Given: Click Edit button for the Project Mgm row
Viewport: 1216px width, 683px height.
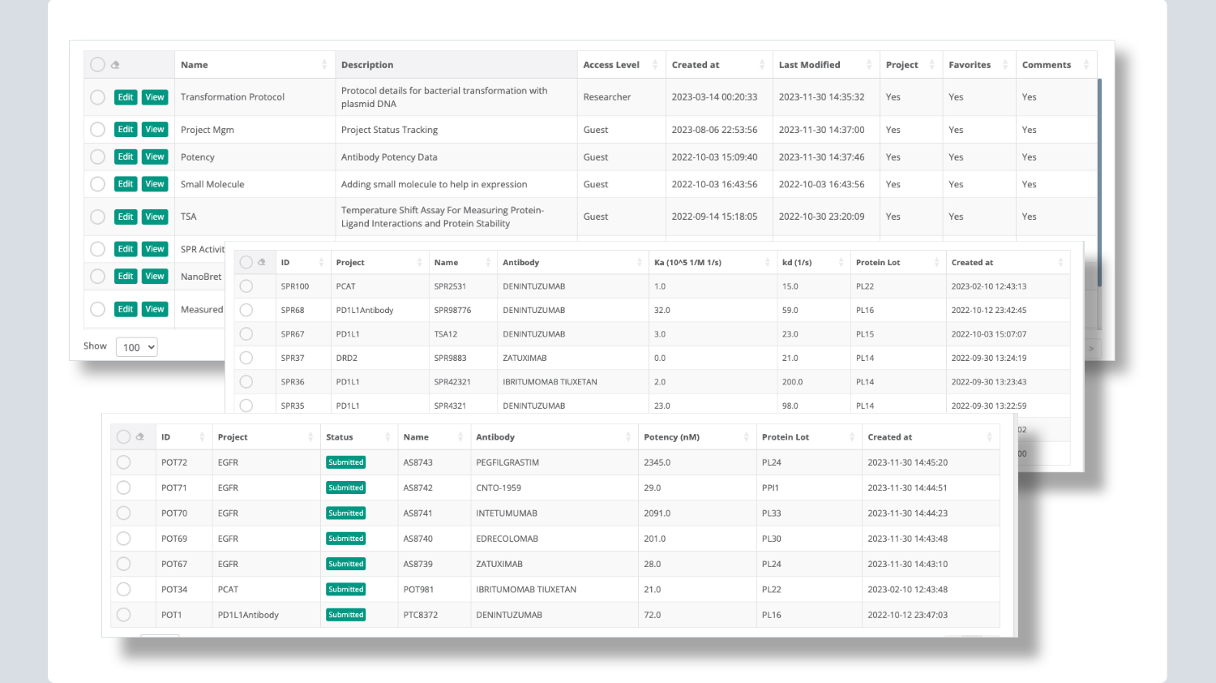Looking at the screenshot, I should coord(126,129).
